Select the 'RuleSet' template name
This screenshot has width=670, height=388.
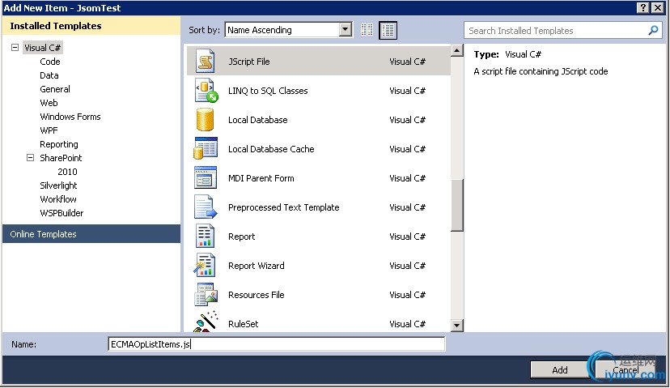click(x=243, y=324)
